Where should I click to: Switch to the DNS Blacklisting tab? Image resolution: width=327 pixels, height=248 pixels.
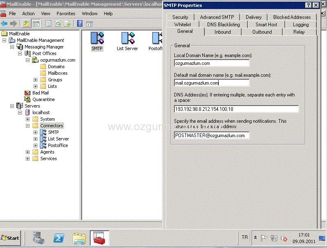(223, 24)
